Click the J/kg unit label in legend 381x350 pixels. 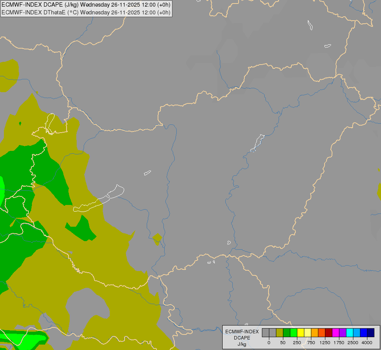pyautogui.click(x=242, y=345)
